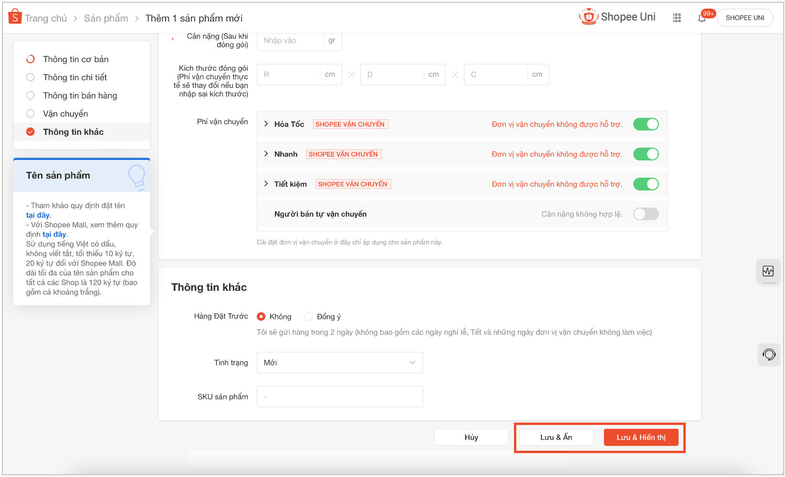Jump to Vận chuyển section
The image size is (785, 477).
pos(65,114)
